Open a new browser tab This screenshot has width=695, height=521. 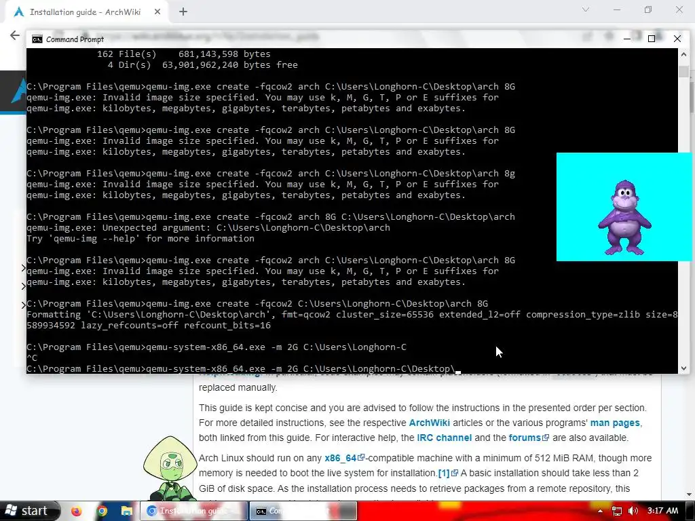point(183,12)
